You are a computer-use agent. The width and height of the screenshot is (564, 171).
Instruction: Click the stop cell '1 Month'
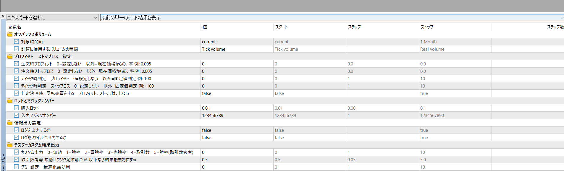click(455, 42)
